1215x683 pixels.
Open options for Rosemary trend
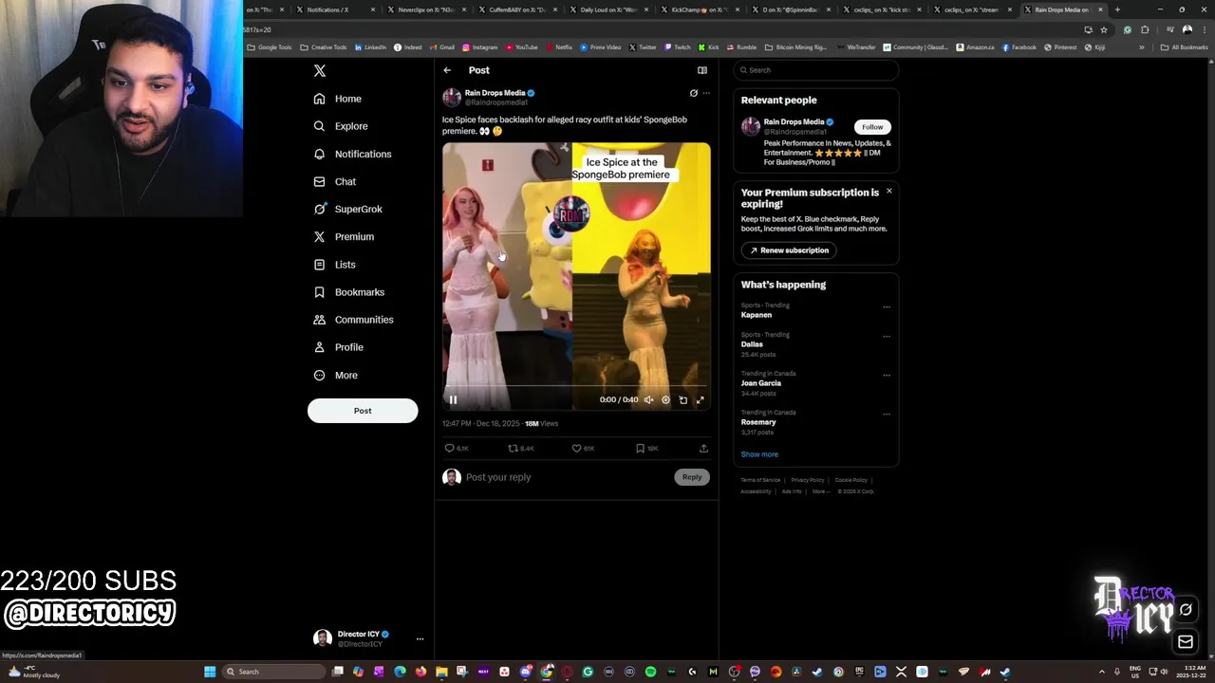(887, 415)
